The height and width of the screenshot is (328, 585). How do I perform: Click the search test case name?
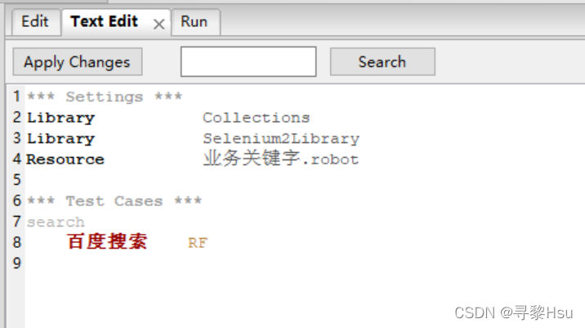point(56,222)
